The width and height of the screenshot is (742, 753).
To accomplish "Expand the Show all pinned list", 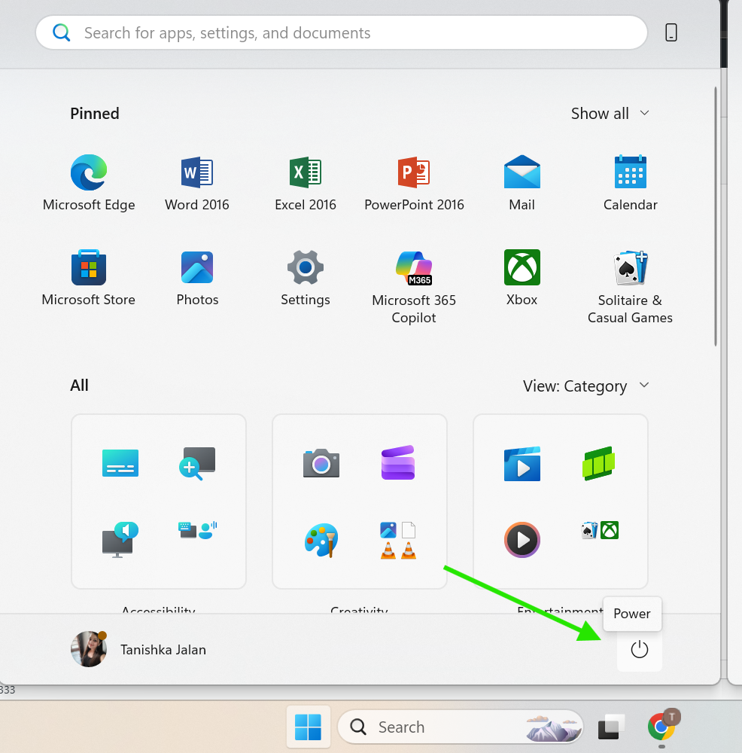I will [x=610, y=114].
